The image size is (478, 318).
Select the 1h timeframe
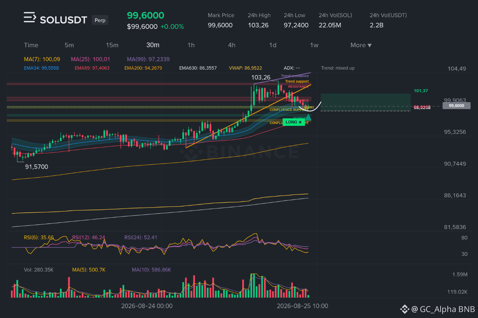click(191, 45)
